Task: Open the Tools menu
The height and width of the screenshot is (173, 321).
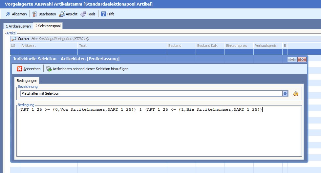Action: click(x=88, y=14)
